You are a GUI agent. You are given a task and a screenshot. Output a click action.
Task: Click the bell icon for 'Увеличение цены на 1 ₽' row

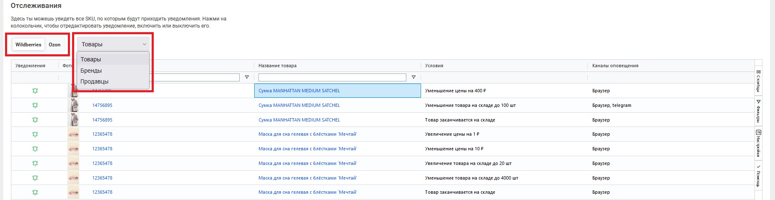[x=35, y=134]
